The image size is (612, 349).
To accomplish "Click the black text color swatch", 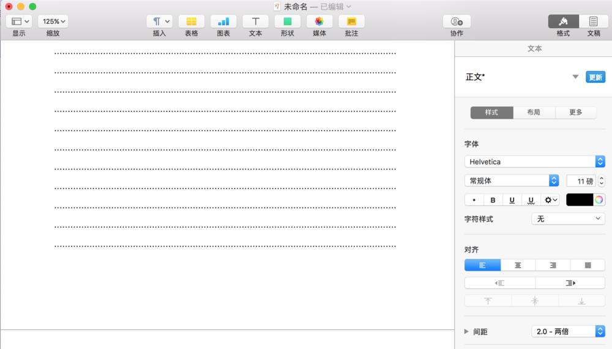I will coord(579,200).
